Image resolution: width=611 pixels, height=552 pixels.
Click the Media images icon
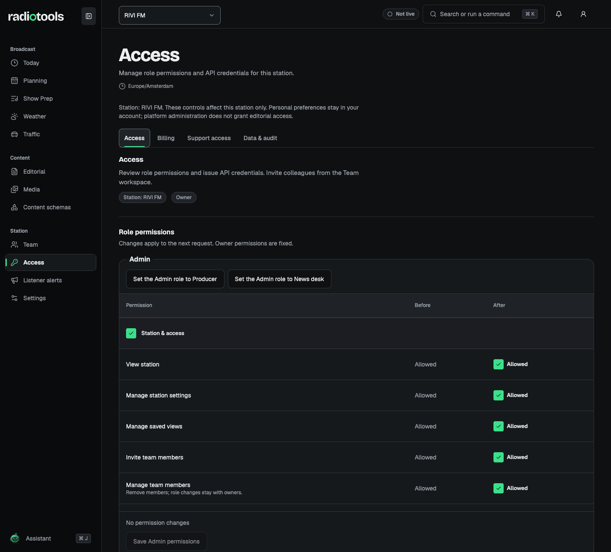14,189
